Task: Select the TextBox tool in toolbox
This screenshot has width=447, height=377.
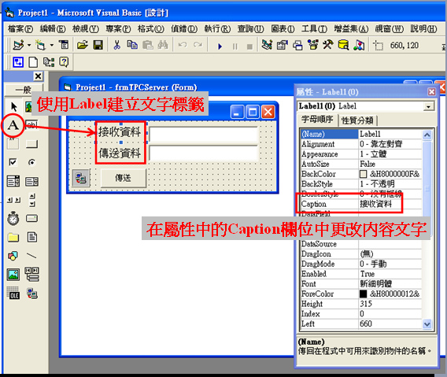Action: [31, 125]
